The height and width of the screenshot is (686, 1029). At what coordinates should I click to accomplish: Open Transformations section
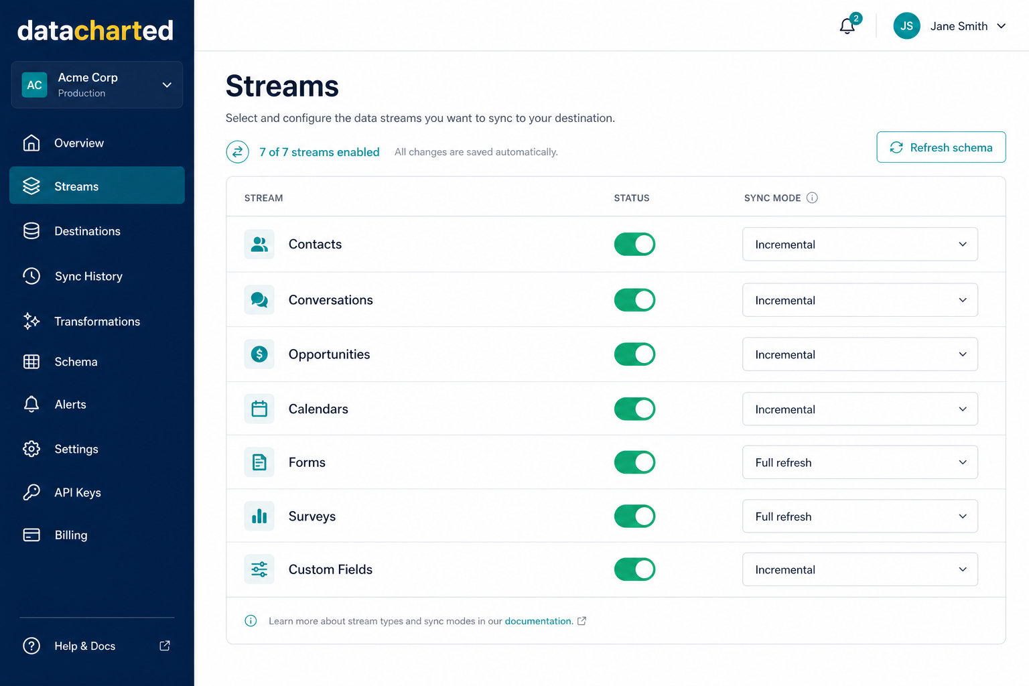(x=97, y=322)
